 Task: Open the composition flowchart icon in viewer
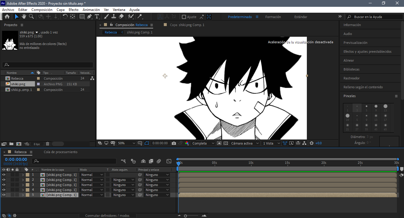(x=304, y=143)
